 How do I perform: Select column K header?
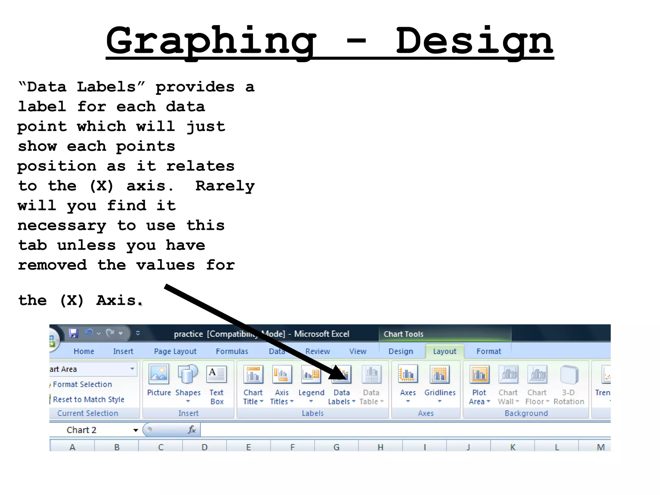click(x=513, y=447)
